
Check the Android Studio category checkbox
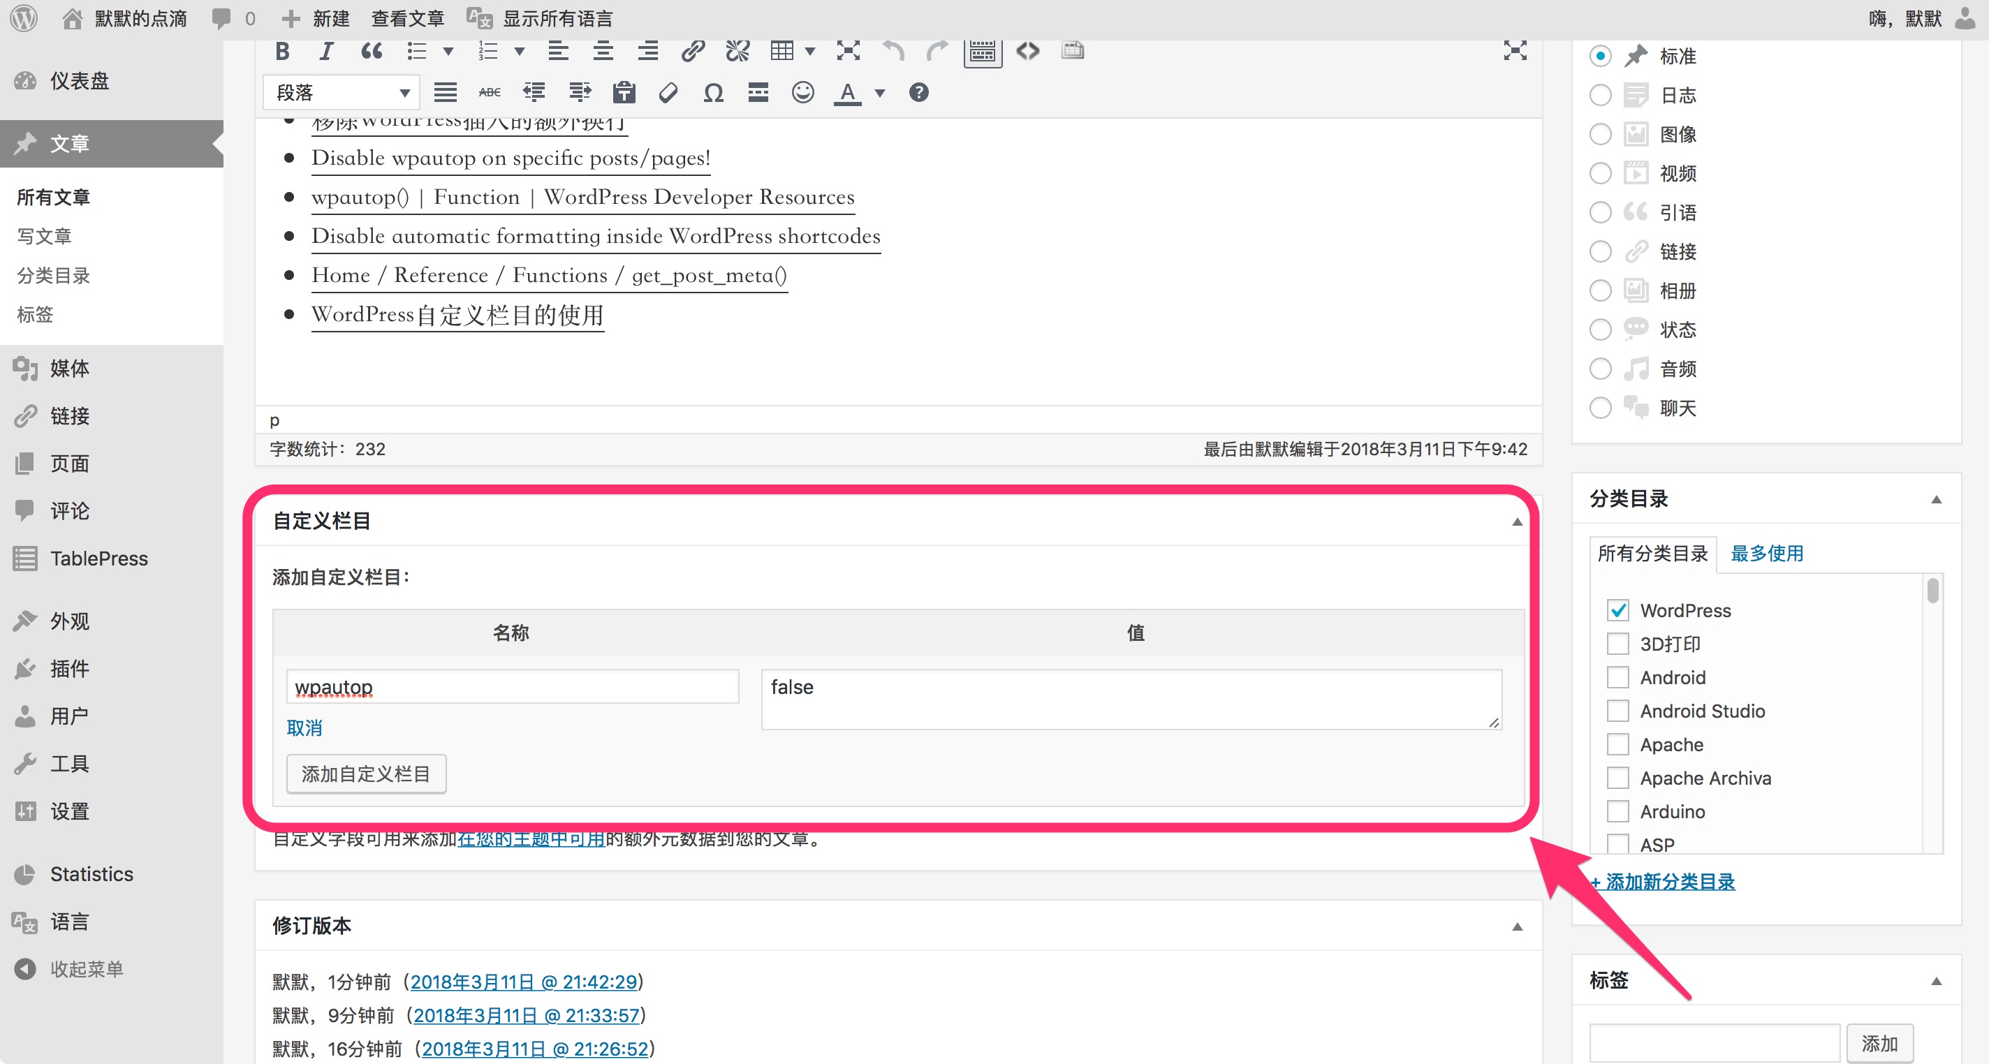(1617, 710)
